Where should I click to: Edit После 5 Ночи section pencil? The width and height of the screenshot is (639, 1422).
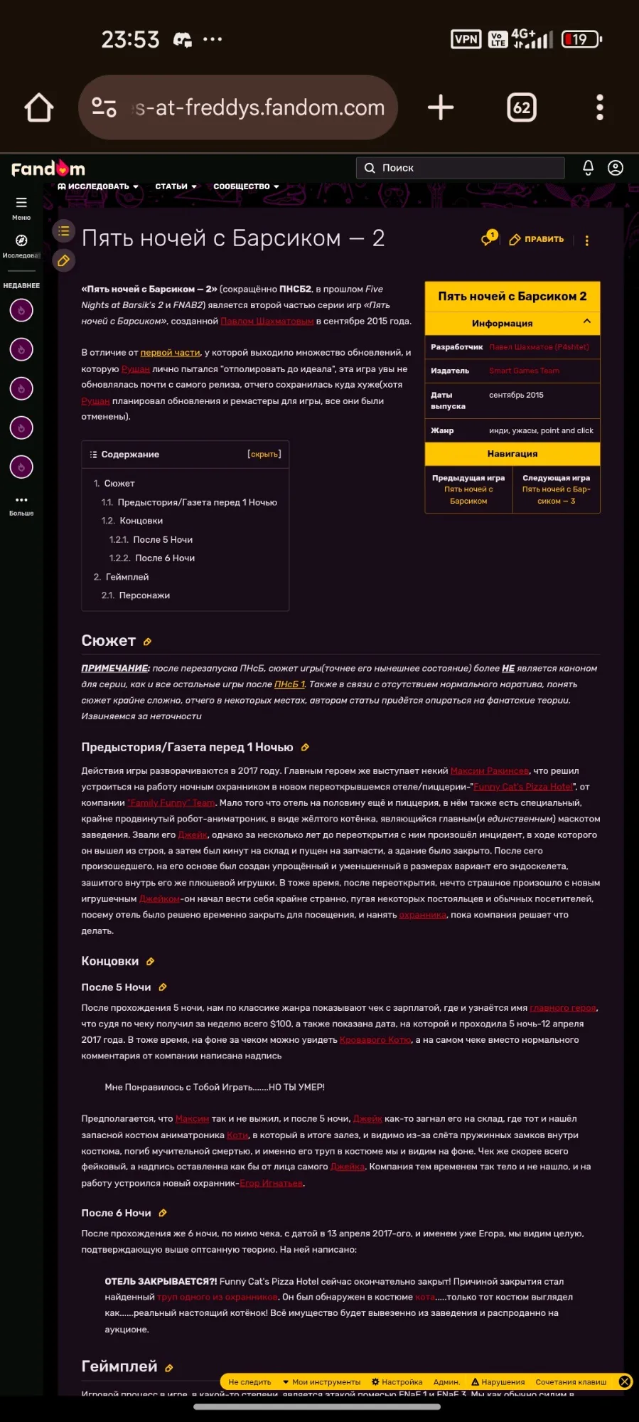pos(163,987)
